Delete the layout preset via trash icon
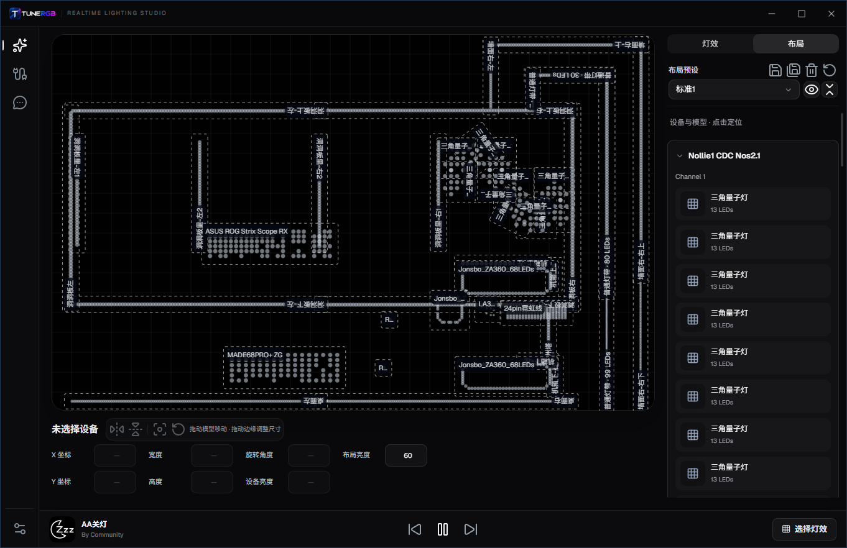The height and width of the screenshot is (548, 847). (x=812, y=70)
